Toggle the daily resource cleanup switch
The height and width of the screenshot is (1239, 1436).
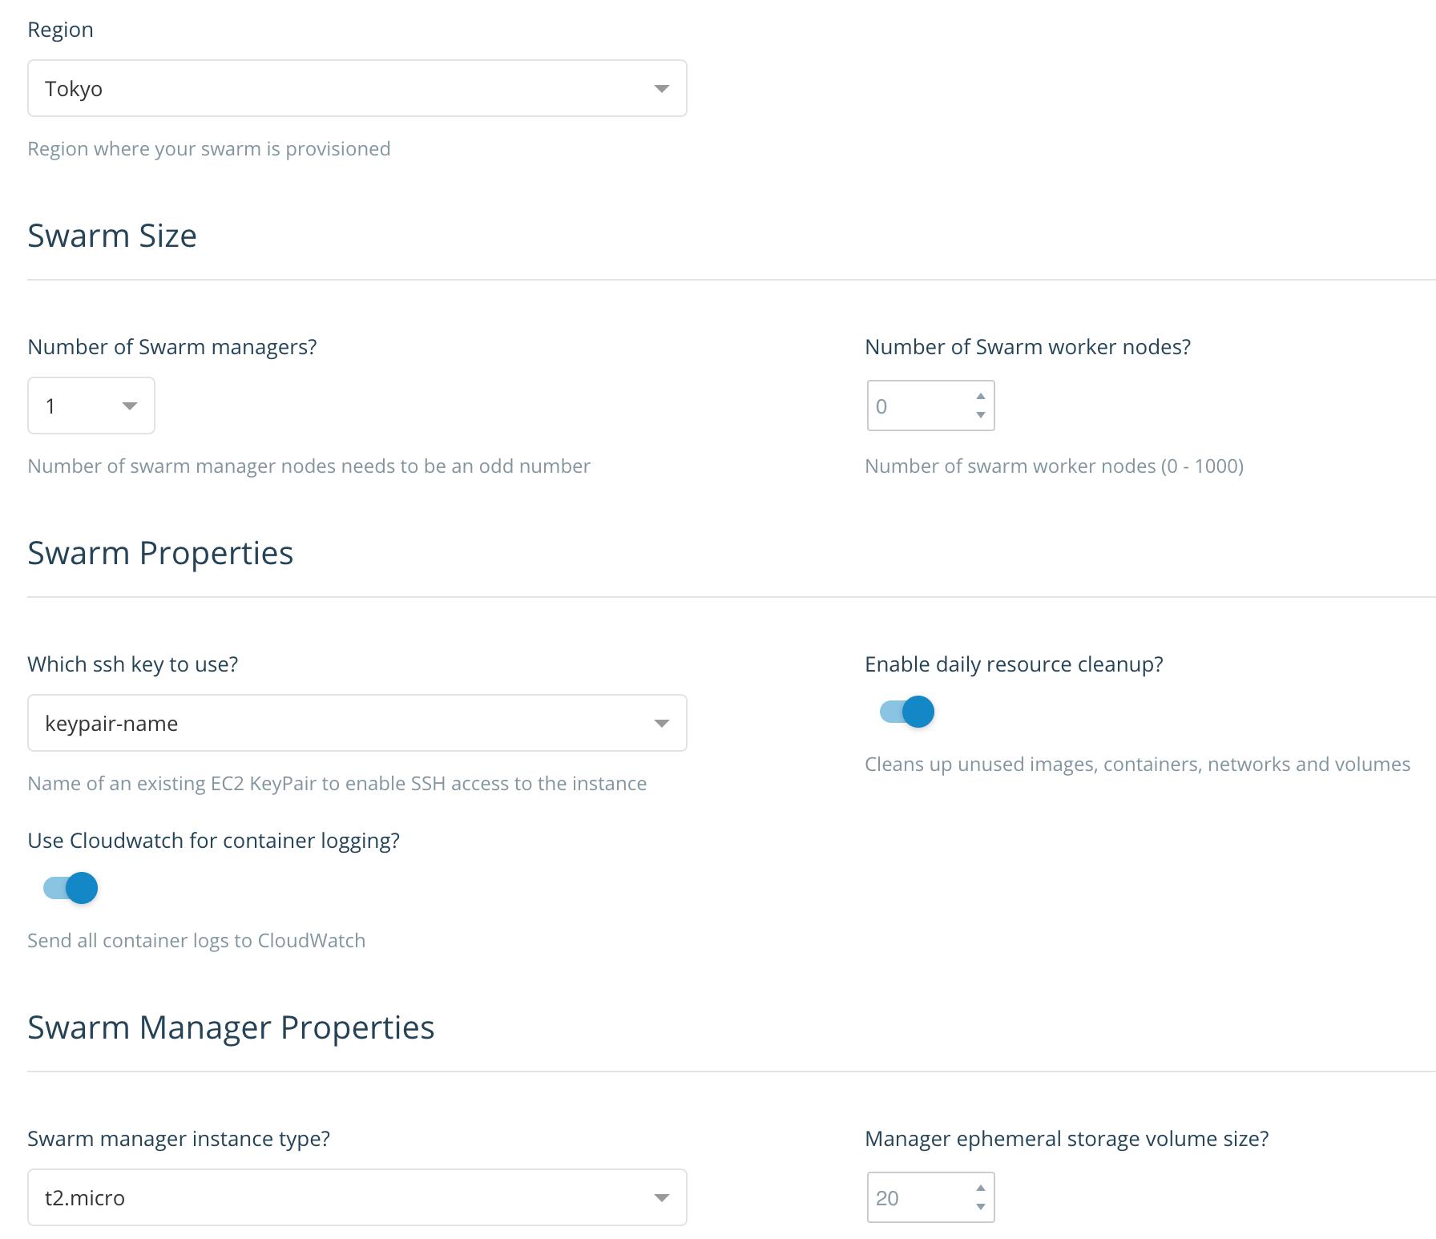coord(907,712)
